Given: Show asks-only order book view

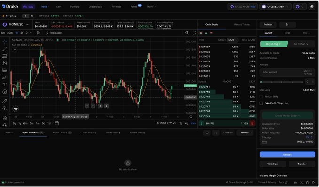Looking at the screenshot, I should coord(211,33).
